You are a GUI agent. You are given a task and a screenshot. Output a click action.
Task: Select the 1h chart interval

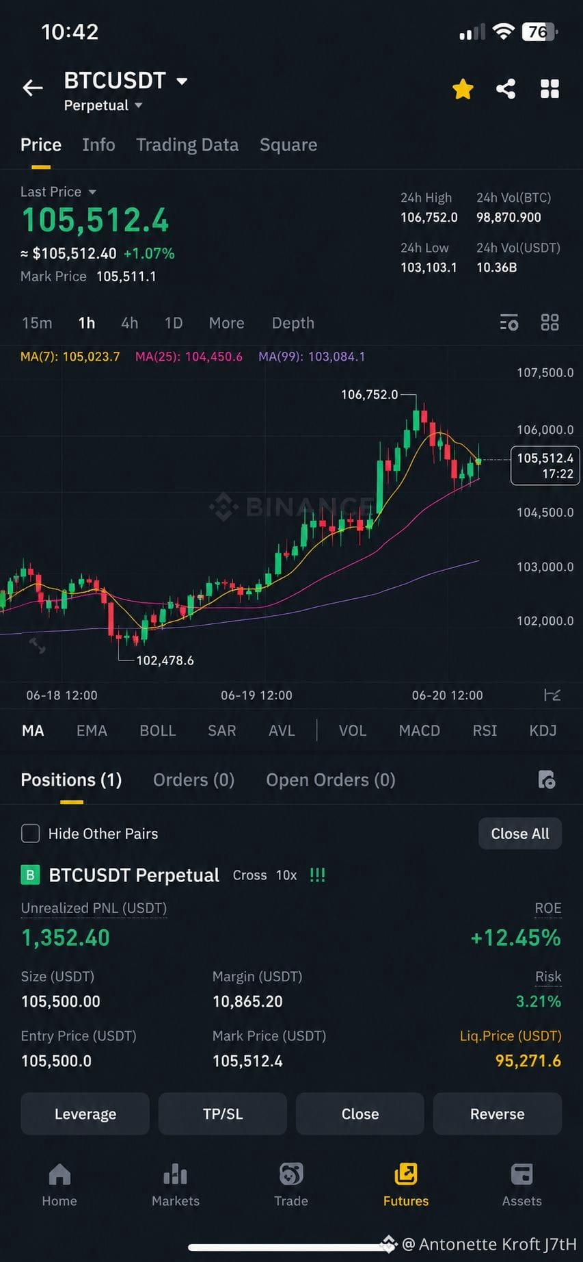click(87, 323)
